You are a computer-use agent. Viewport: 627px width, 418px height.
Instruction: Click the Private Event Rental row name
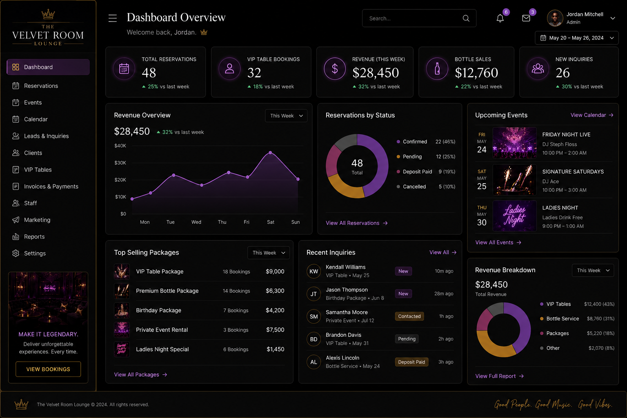pos(162,330)
